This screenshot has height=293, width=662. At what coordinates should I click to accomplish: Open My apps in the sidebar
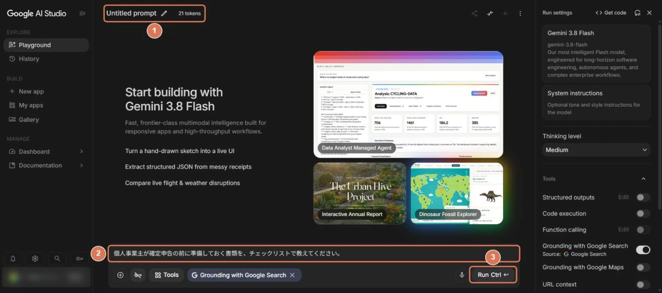(x=46, y=105)
